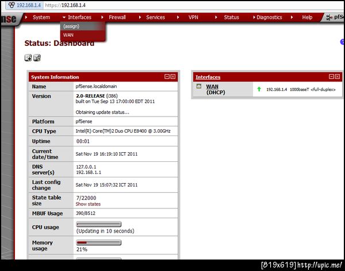Click the CPU usage progress bar
This screenshot has height=271, width=345.
coord(99,224)
